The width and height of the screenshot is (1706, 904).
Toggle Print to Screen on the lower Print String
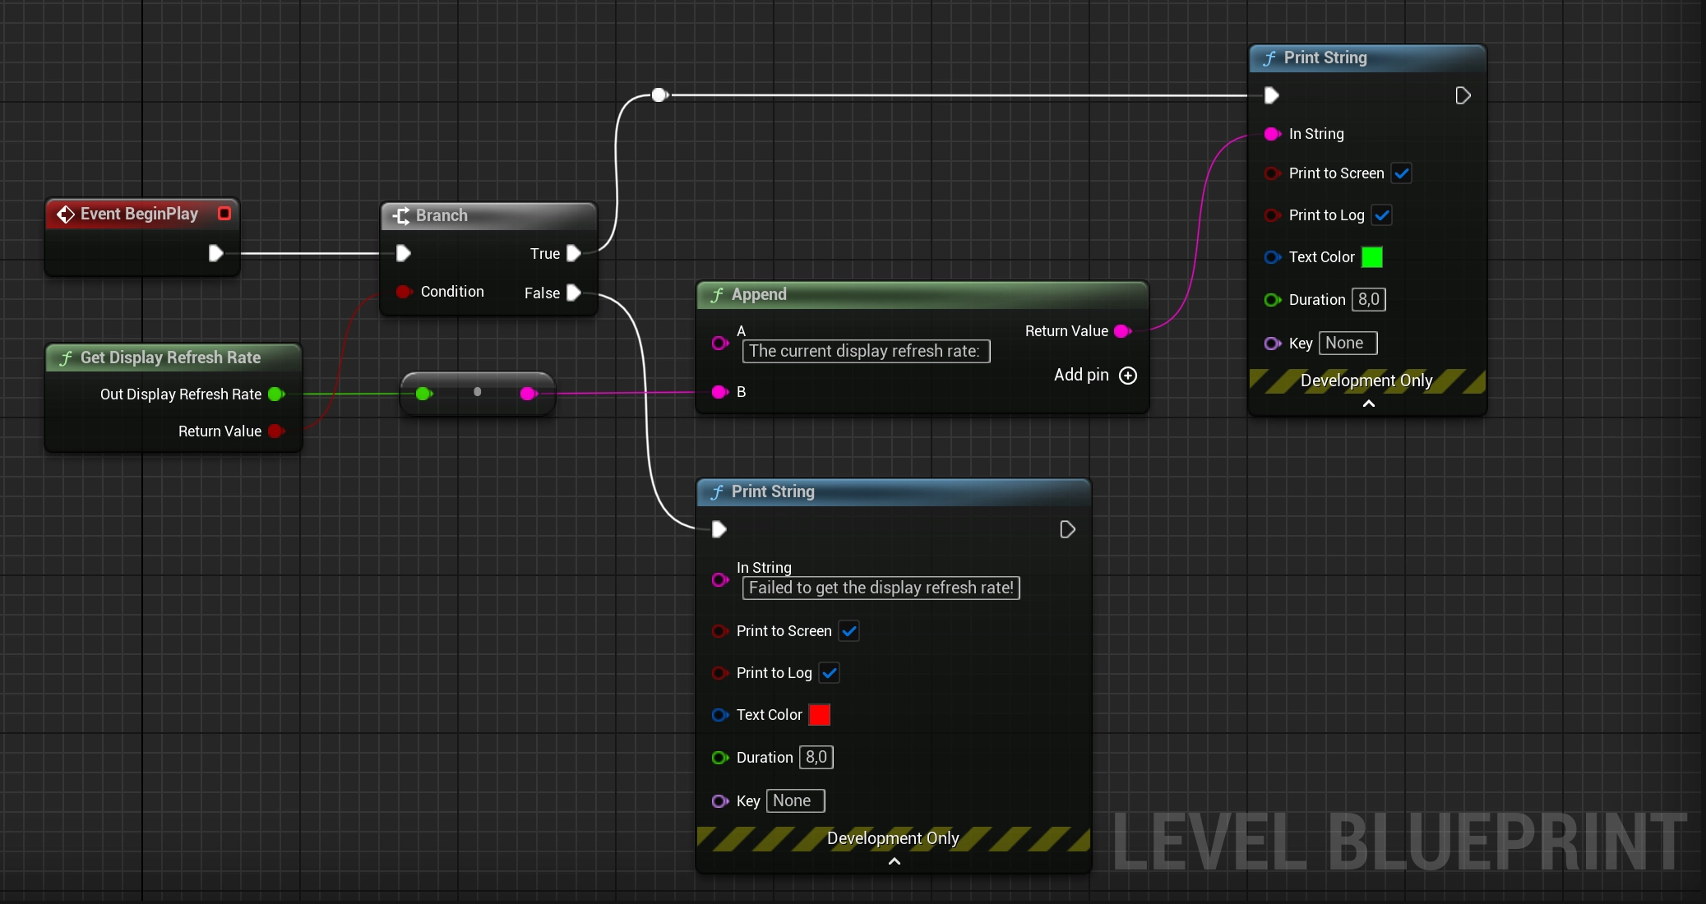point(849,631)
